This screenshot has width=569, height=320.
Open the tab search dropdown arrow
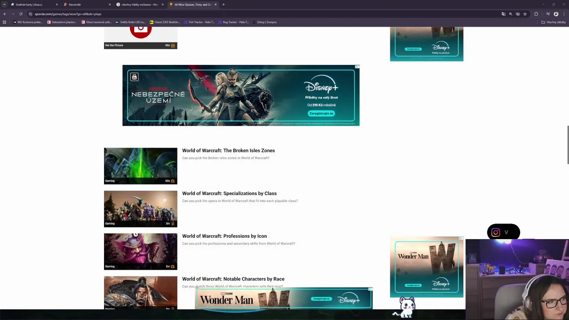coord(4,4)
